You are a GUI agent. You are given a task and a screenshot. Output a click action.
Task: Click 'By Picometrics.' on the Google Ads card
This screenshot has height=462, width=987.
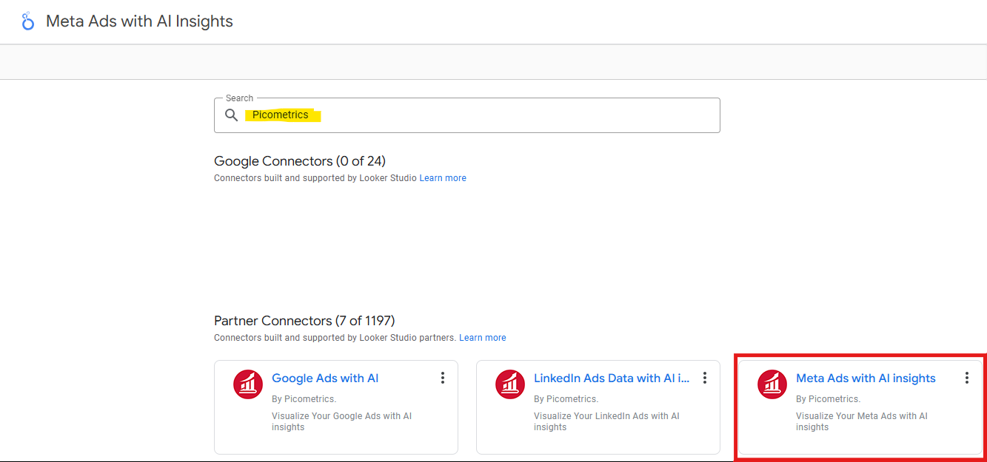[x=304, y=399]
